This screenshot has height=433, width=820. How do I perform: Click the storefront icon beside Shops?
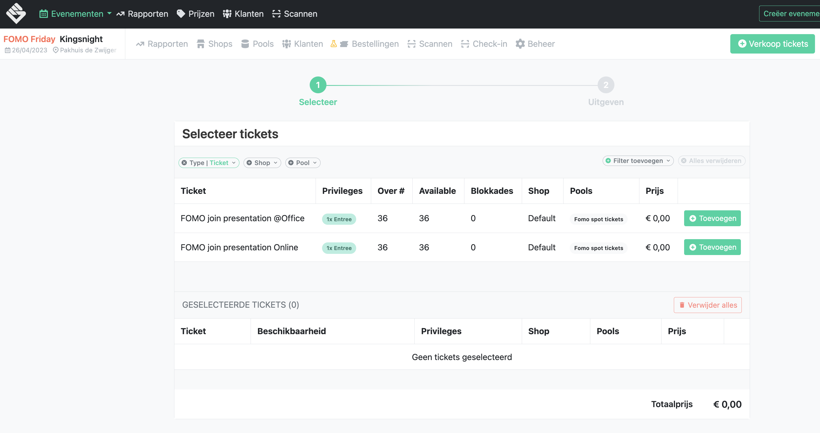pyautogui.click(x=201, y=44)
